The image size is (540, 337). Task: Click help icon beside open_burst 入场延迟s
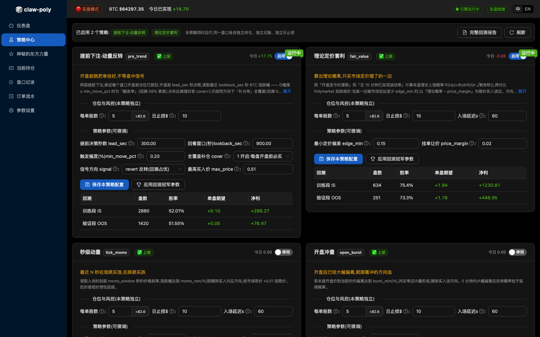coord(482,311)
